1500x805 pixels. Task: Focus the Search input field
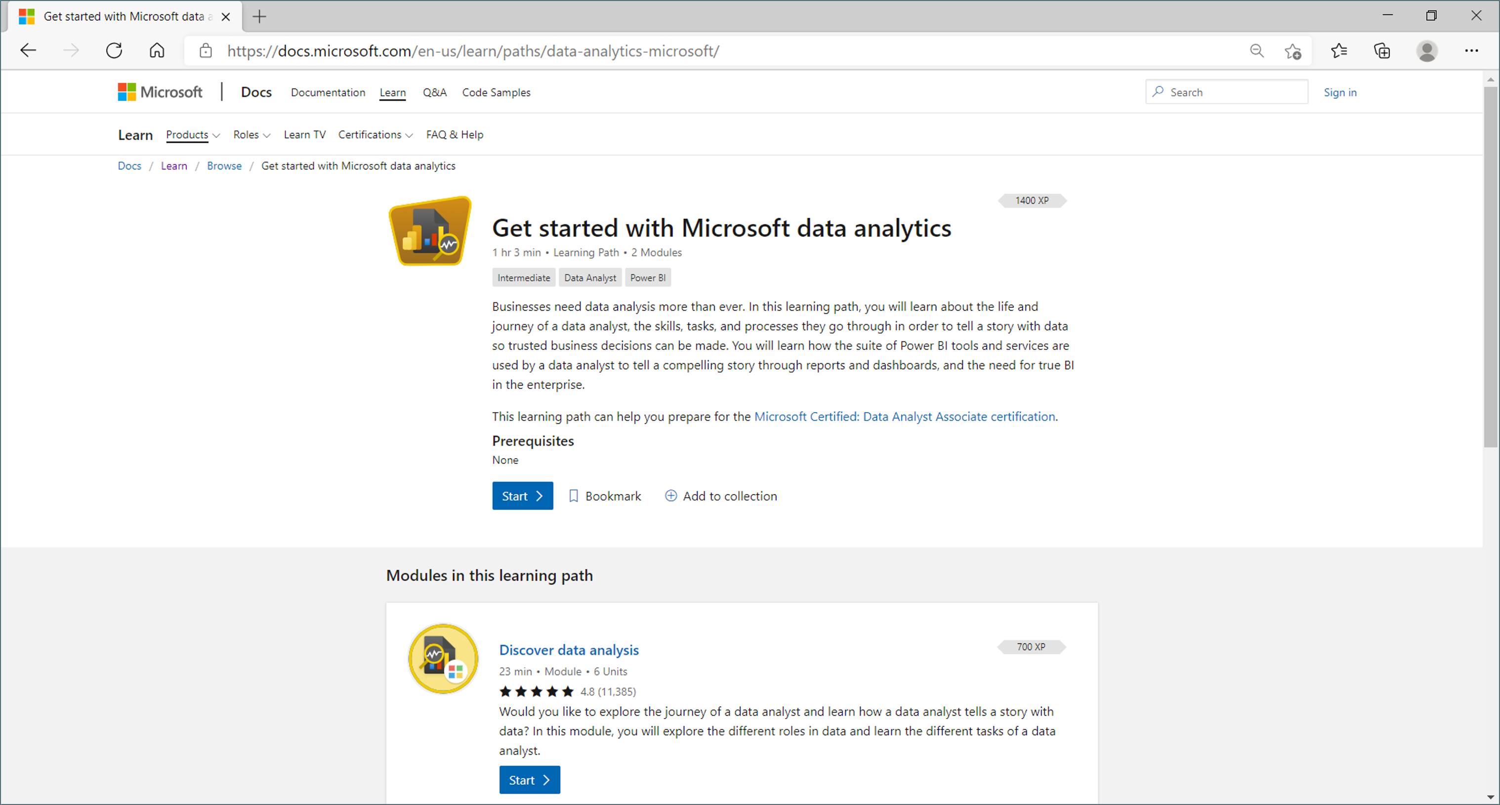1227,92
